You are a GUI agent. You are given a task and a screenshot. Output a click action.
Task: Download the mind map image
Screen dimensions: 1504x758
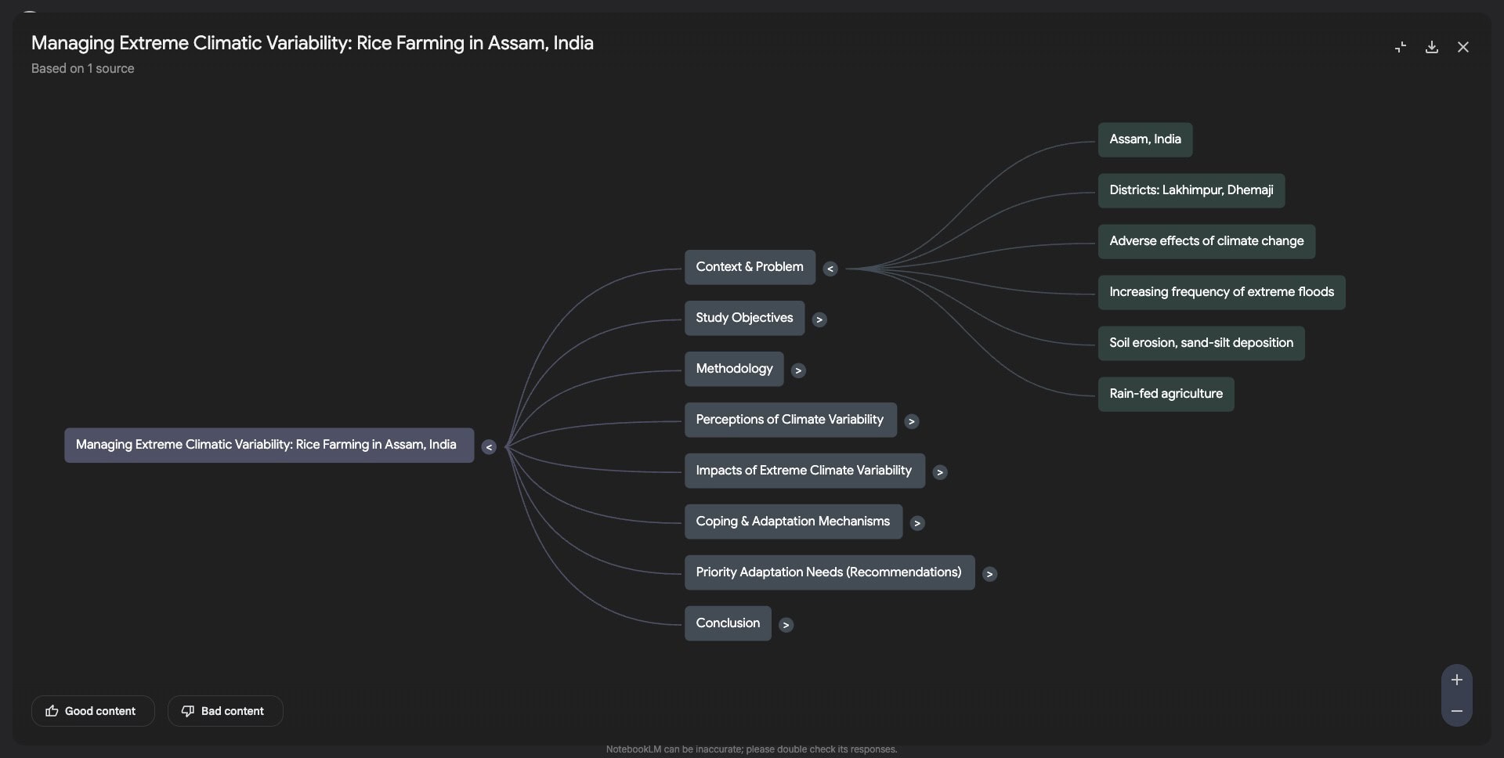1431,47
